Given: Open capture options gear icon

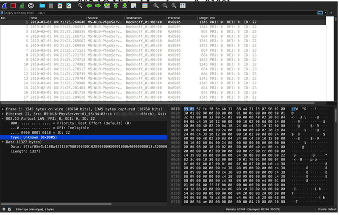Looking at the screenshot, I should click(x=31, y=6).
